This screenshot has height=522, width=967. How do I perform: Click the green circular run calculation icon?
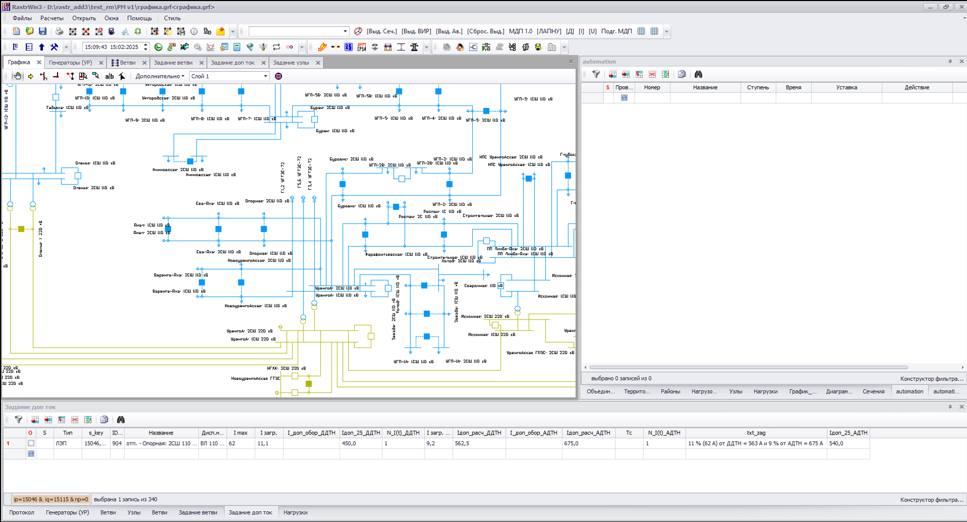coord(158,47)
